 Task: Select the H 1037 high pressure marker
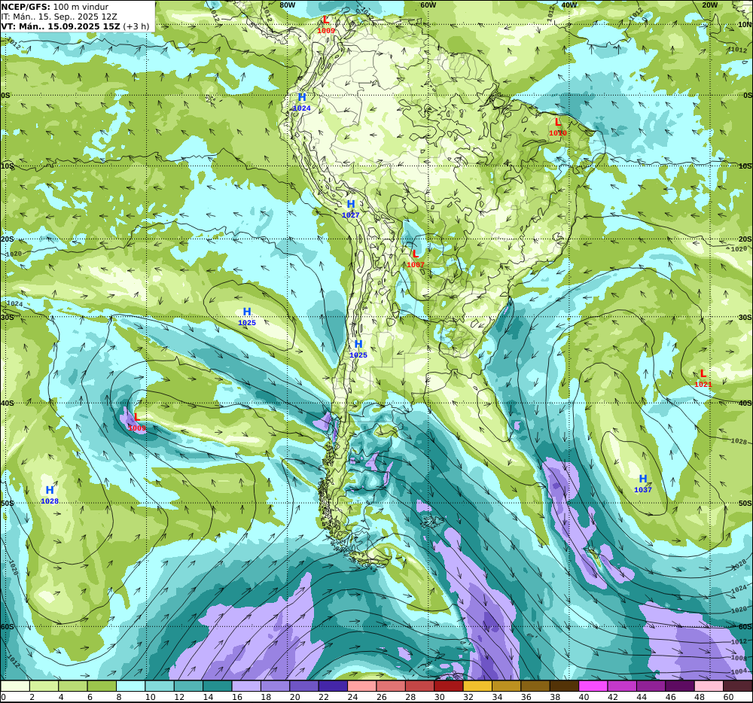(643, 483)
